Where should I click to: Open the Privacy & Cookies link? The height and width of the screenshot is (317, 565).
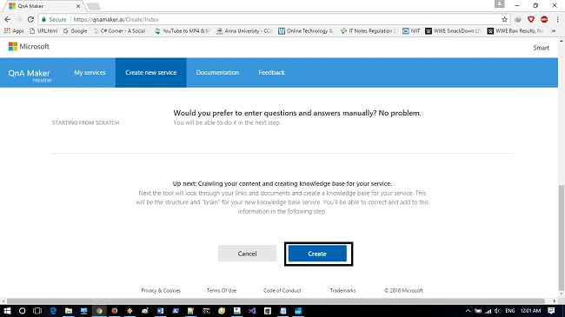[161, 290]
